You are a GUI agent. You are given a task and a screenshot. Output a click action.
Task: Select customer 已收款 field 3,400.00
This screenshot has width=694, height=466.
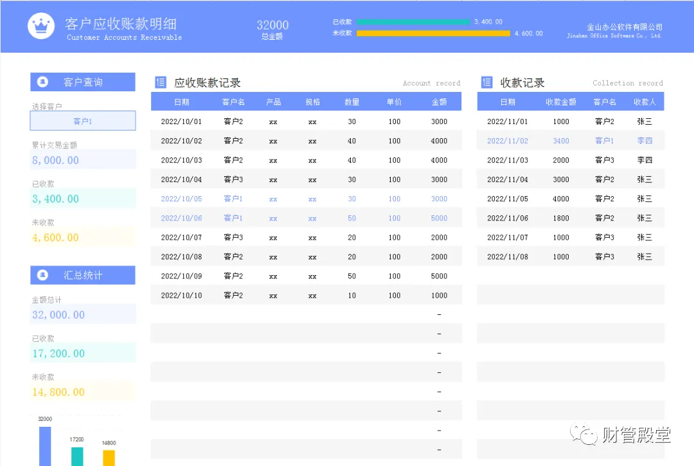pos(83,198)
